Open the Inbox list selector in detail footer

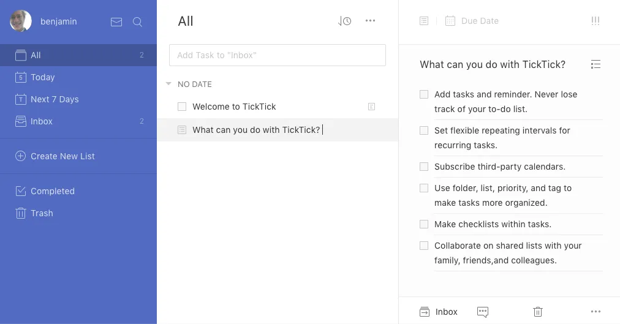pos(447,312)
